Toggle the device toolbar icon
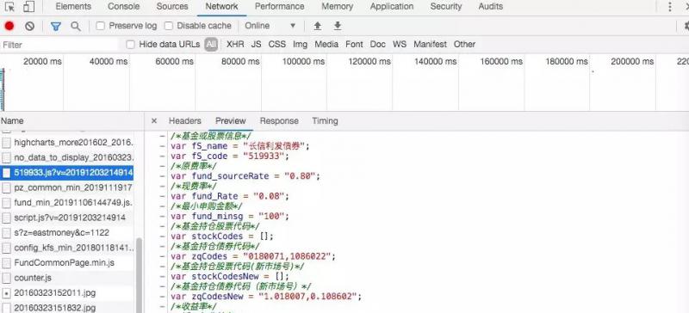Screen dimensions: 689x313 (29, 7)
